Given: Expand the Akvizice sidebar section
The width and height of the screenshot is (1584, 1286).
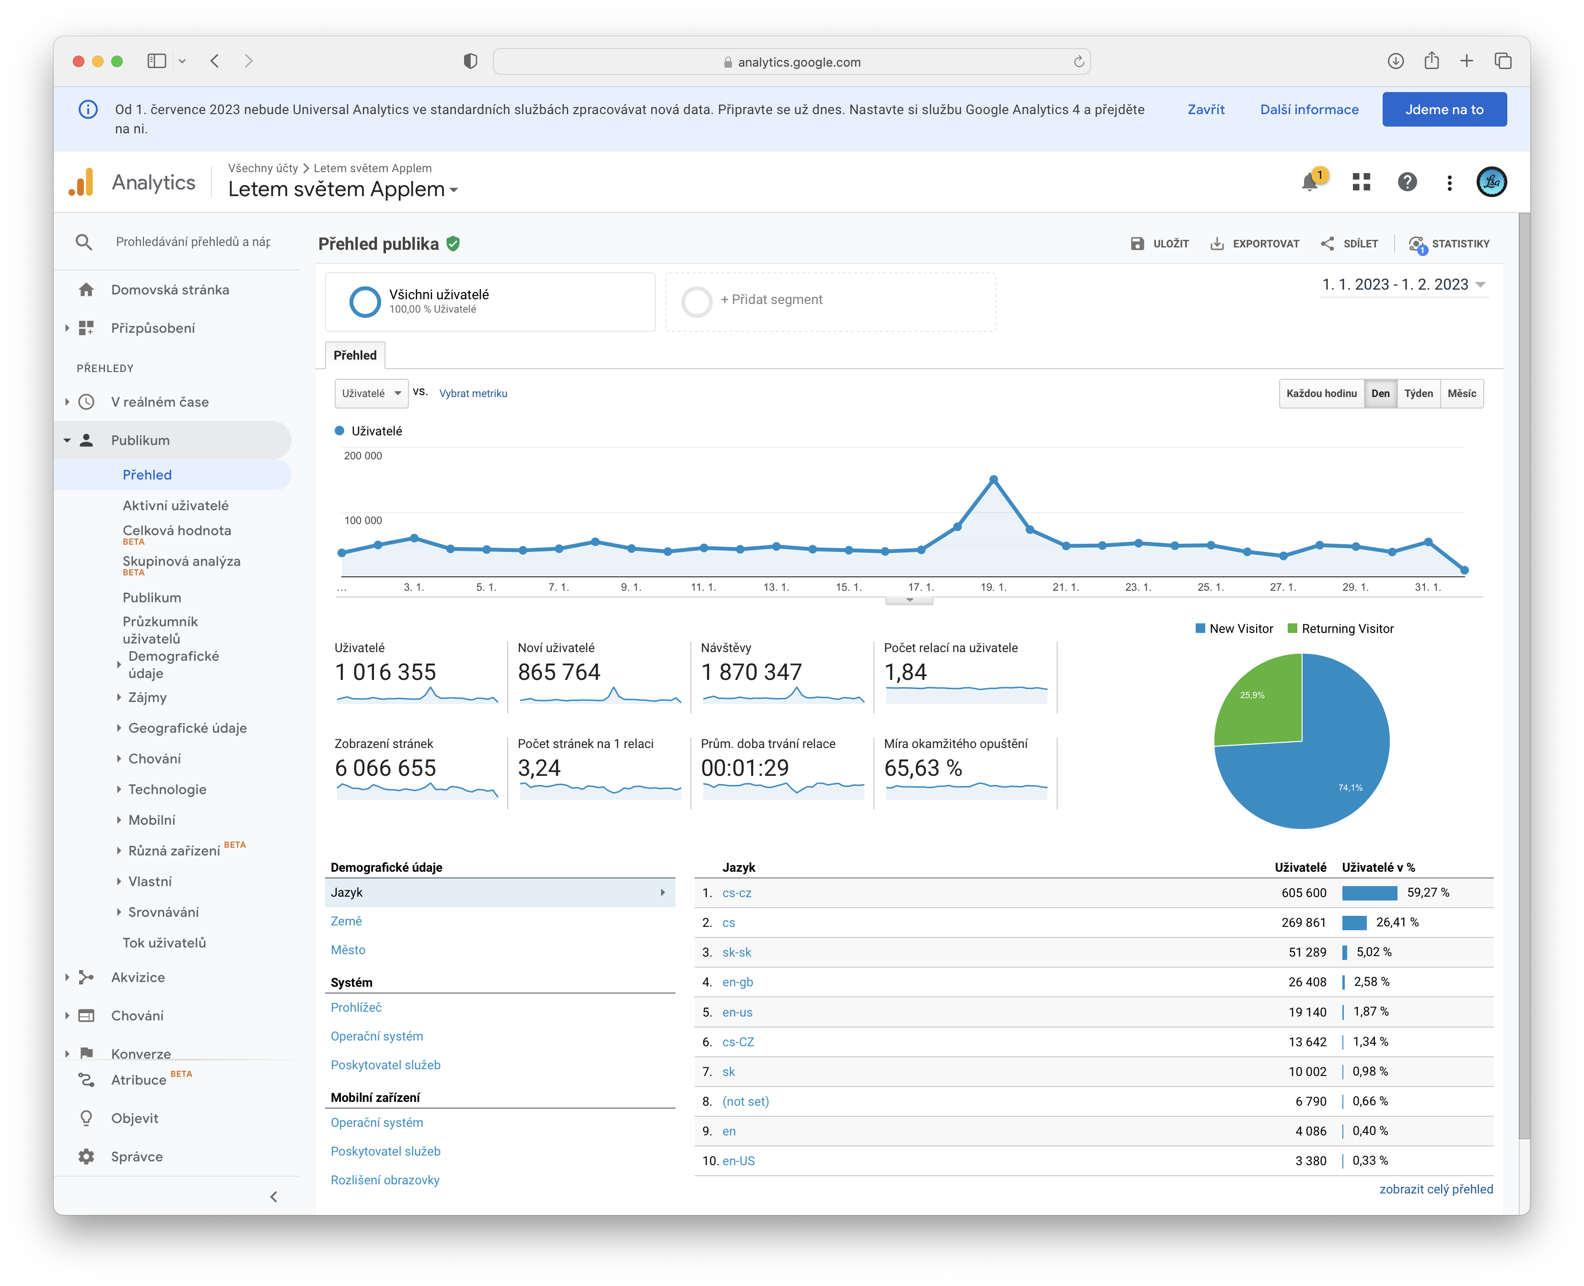Looking at the screenshot, I should coord(138,977).
